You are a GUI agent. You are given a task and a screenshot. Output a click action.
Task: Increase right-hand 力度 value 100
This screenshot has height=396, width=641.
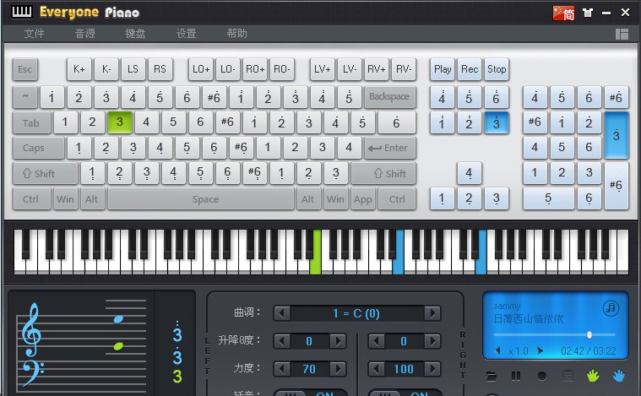[x=432, y=369]
